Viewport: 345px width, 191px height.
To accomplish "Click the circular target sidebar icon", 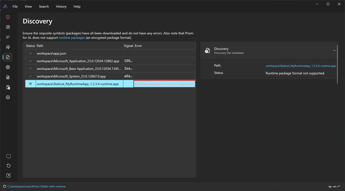I will tap(8, 67).
